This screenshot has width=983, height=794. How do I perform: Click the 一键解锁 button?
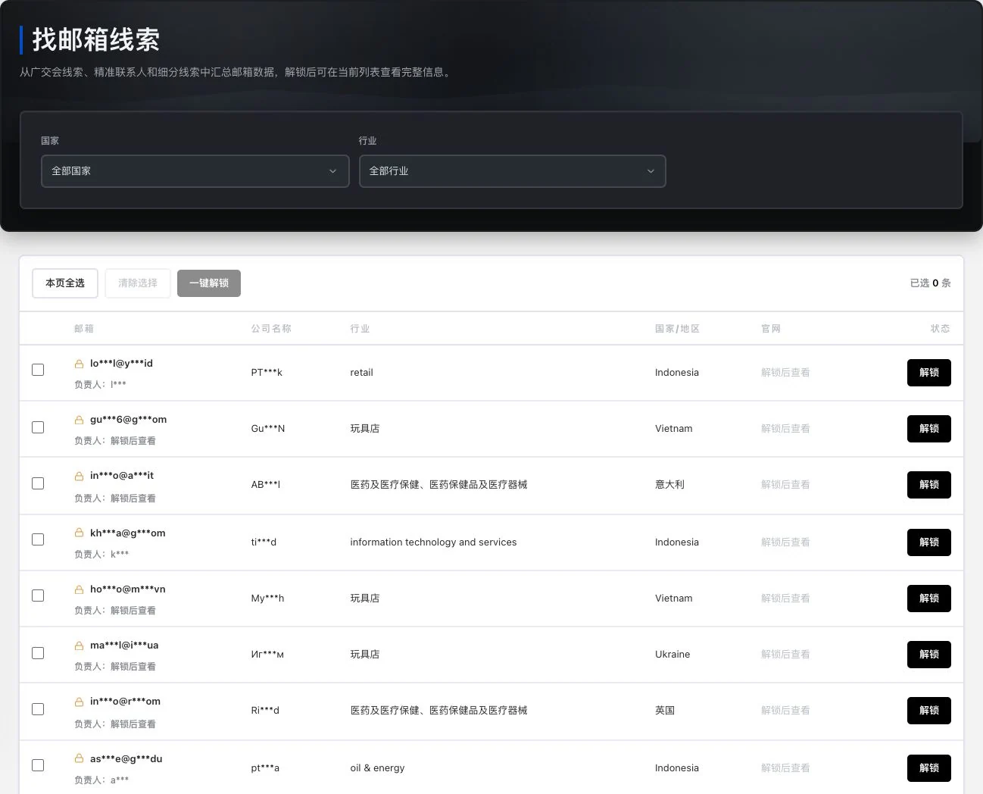(x=209, y=283)
